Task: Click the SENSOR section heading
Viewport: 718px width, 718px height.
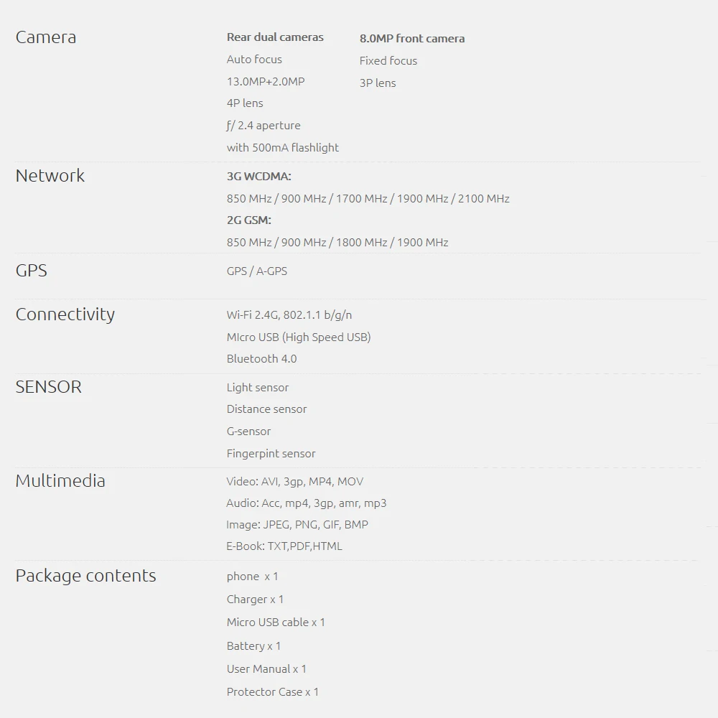Action: click(49, 387)
